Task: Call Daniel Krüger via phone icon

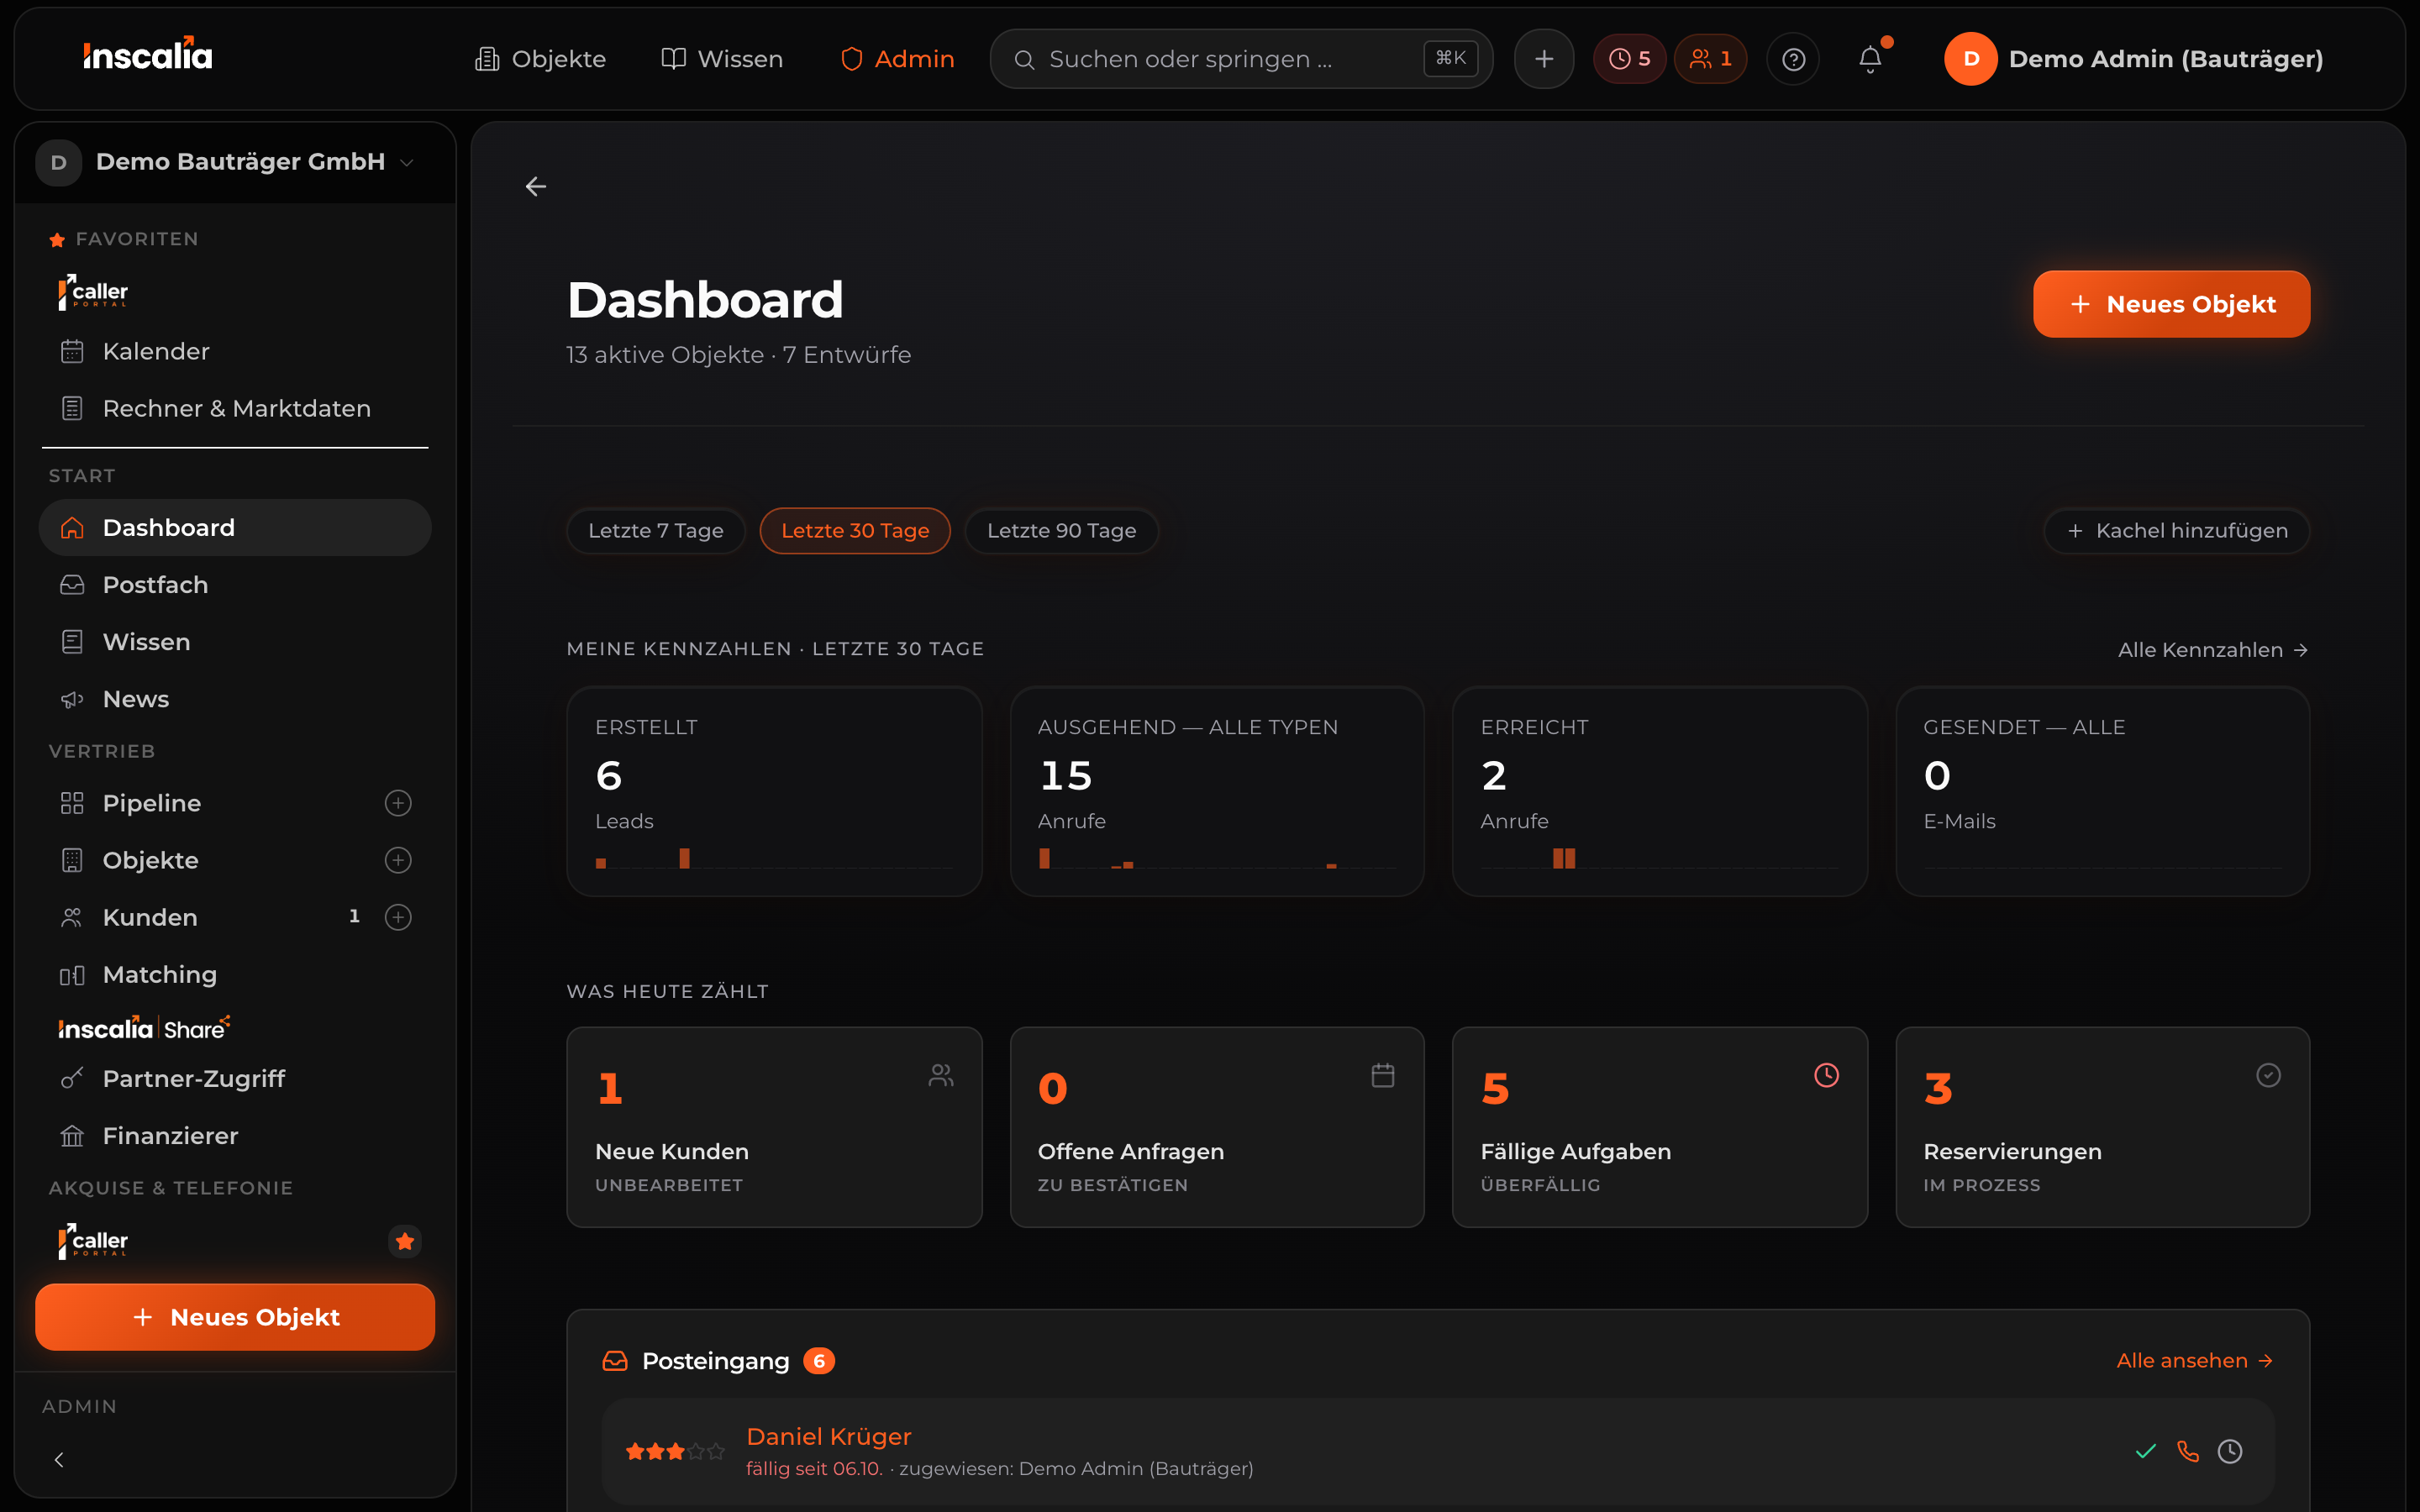Action: coord(2188,1451)
